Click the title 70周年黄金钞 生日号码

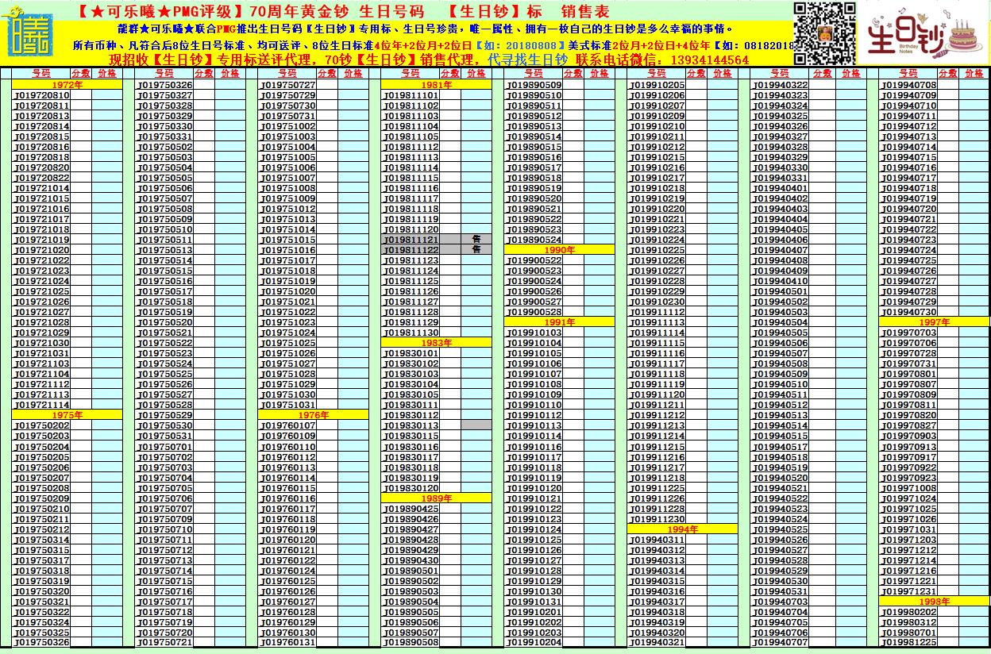coord(337,12)
